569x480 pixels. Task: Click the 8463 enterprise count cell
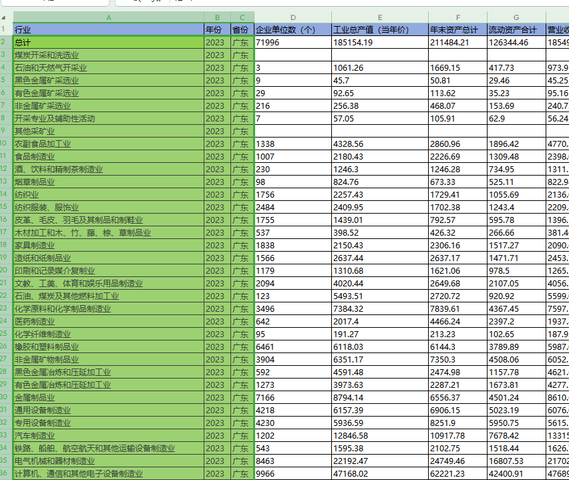(293, 461)
